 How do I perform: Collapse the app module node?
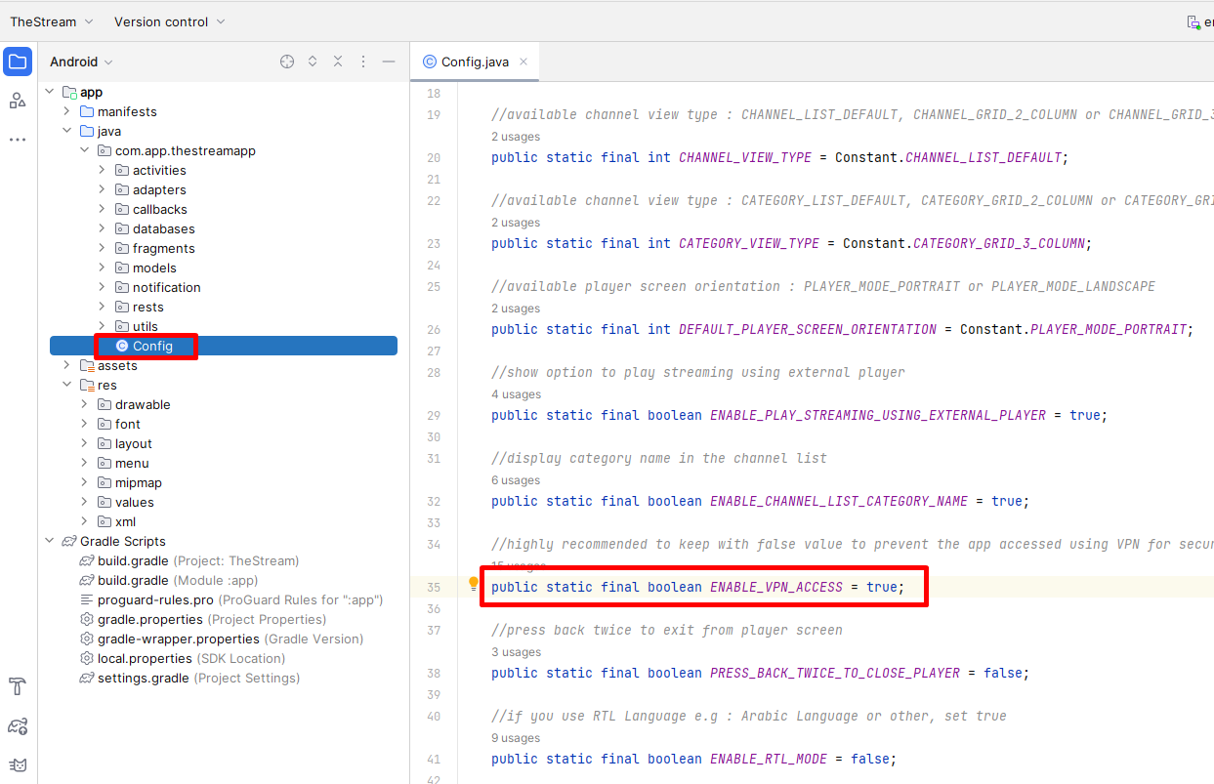(x=50, y=92)
